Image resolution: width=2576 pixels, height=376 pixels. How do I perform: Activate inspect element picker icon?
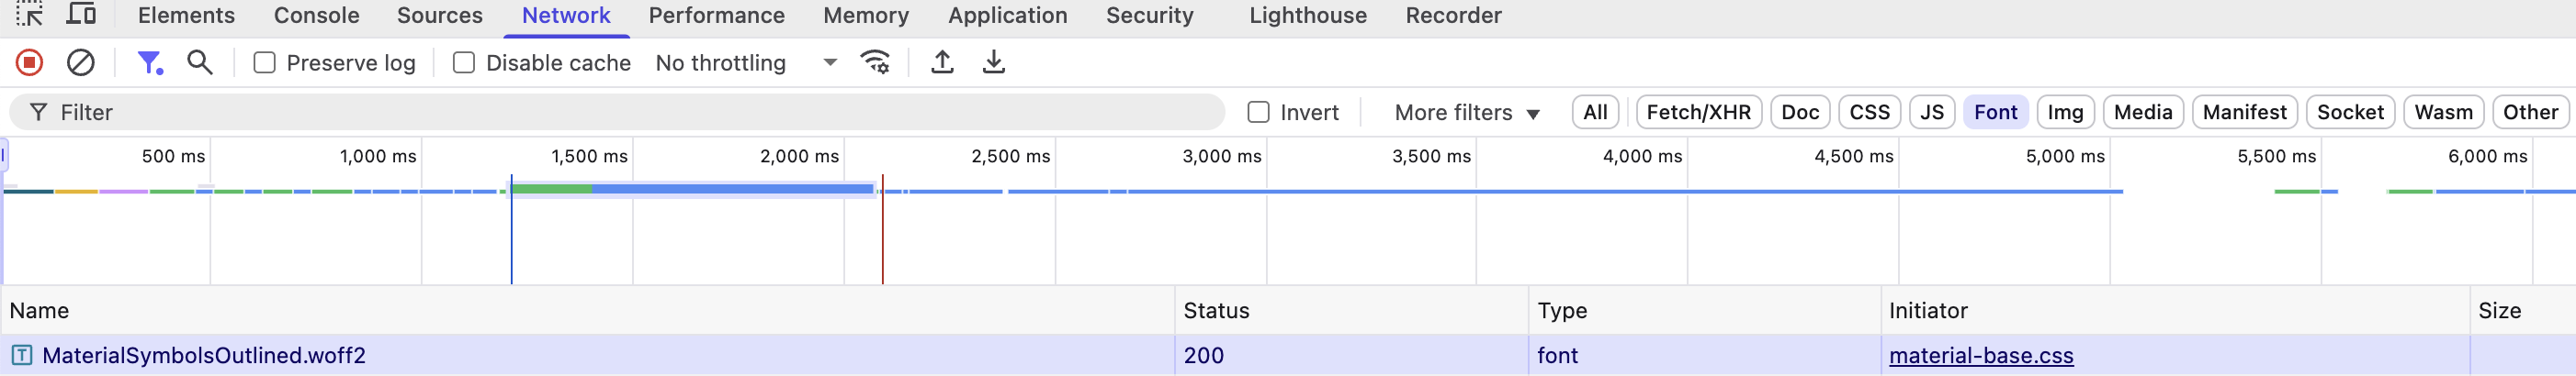[x=29, y=14]
